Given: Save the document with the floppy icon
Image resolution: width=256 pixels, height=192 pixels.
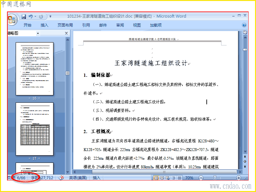Looking at the screenshot, I should point(24,16).
